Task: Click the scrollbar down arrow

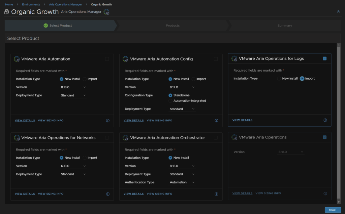Action: pos(339,202)
